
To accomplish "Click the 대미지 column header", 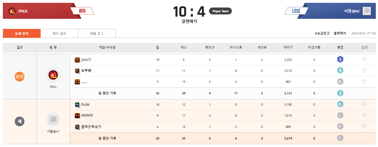I will pyautogui.click(x=288, y=48).
